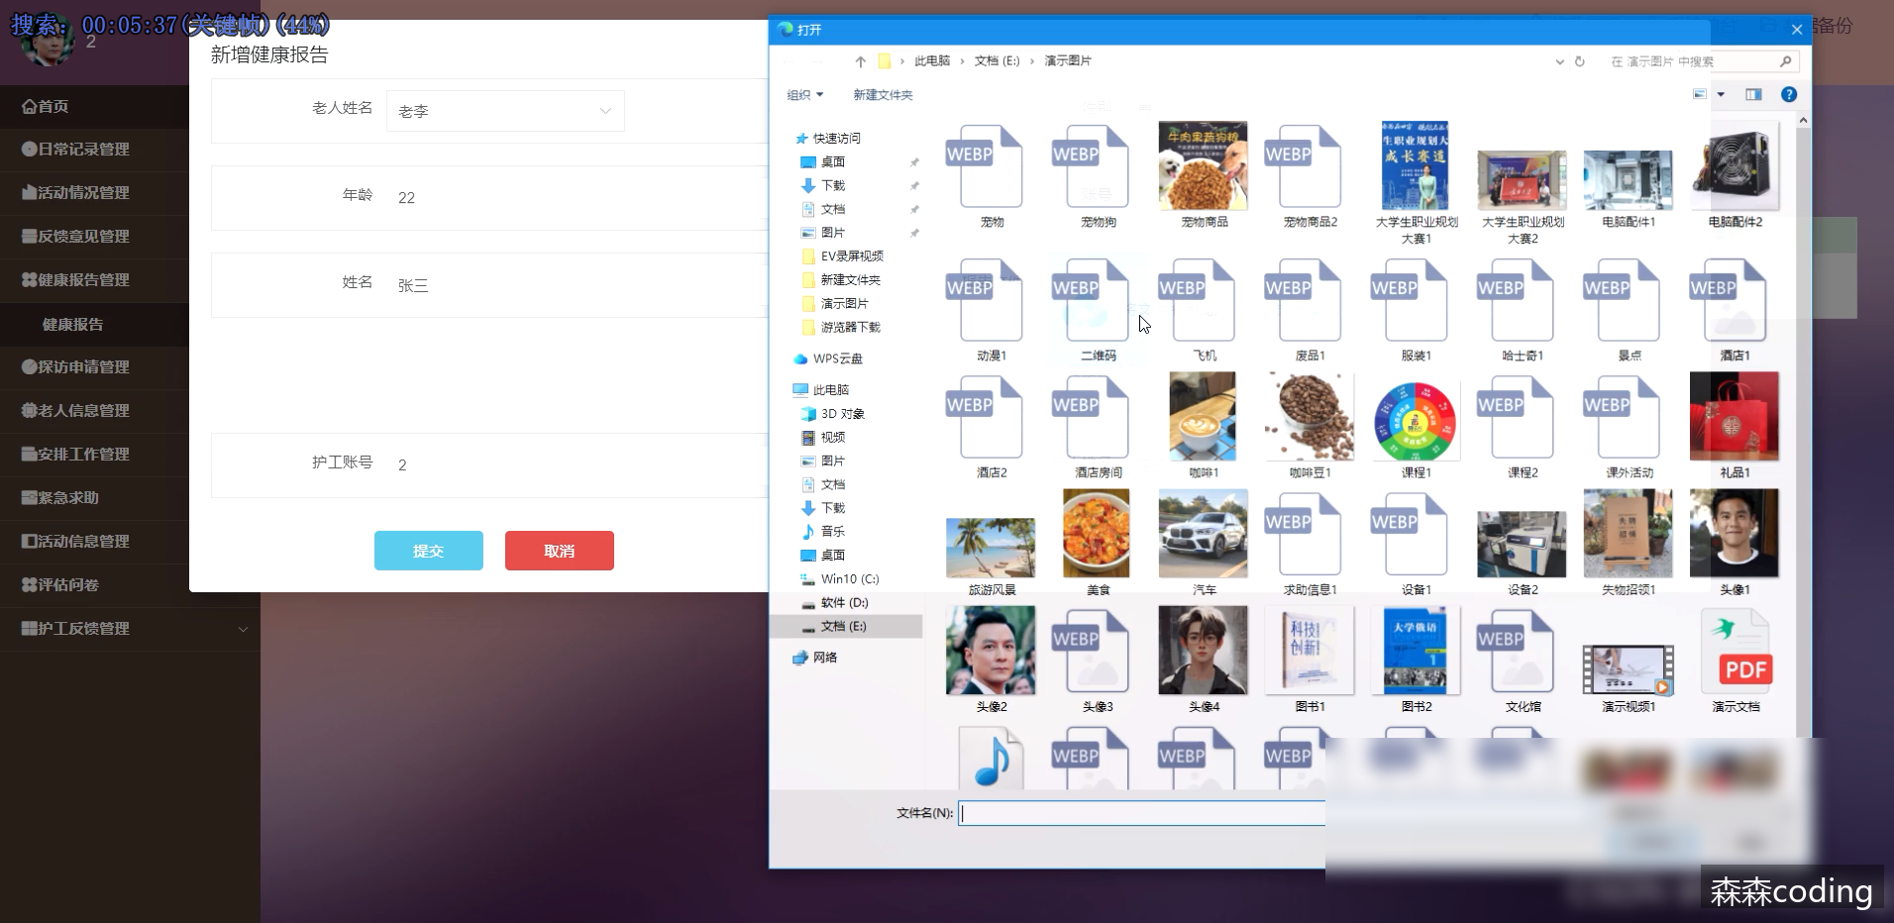
Task: Open 首页 in the sidebar
Action: pyautogui.click(x=94, y=106)
